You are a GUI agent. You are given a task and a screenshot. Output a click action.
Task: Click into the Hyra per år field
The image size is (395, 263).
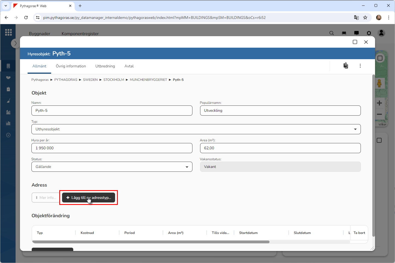coord(112,148)
